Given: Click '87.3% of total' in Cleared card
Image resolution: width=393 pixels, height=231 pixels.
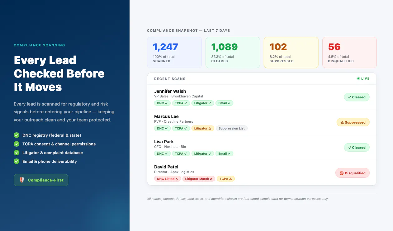Looking at the screenshot, I should [x=223, y=57].
